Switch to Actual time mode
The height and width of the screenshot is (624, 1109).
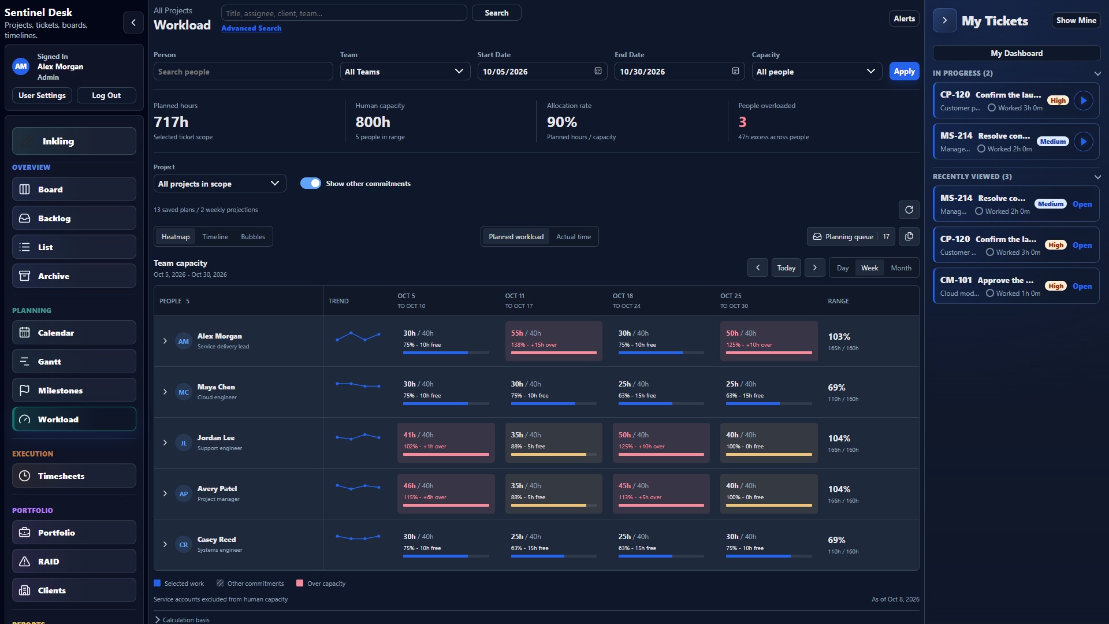coord(574,237)
